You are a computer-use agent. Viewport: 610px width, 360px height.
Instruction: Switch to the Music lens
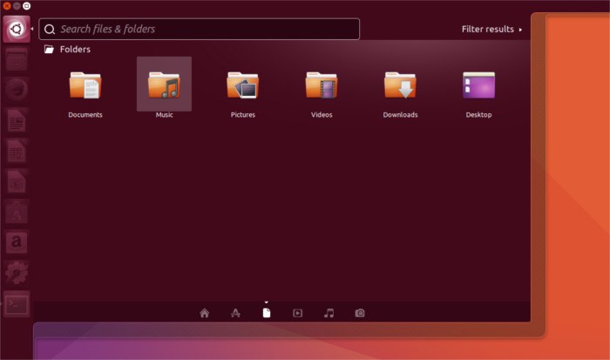[x=329, y=313]
